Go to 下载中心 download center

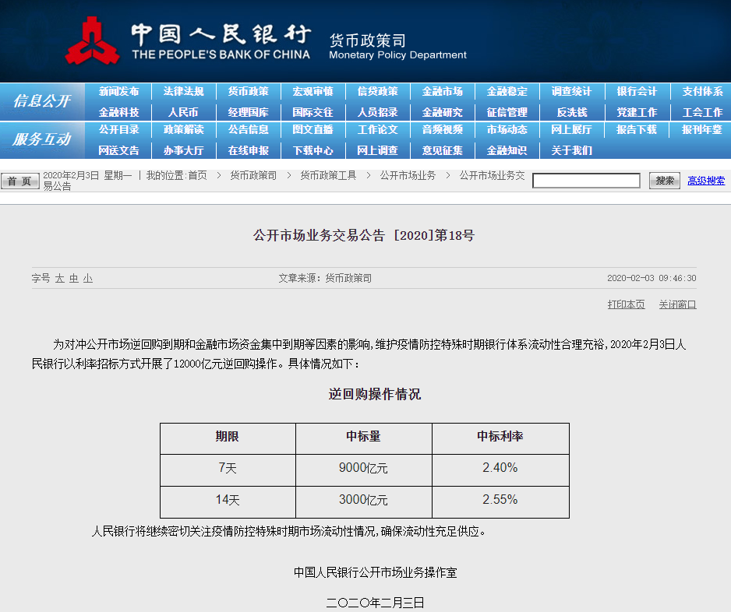pos(313,150)
